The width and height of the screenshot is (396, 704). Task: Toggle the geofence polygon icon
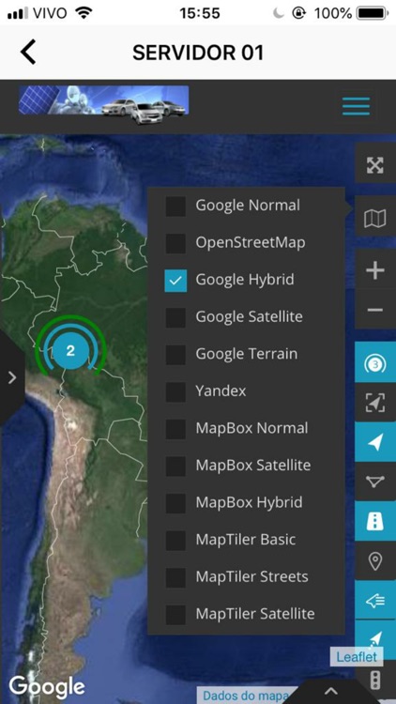375,482
